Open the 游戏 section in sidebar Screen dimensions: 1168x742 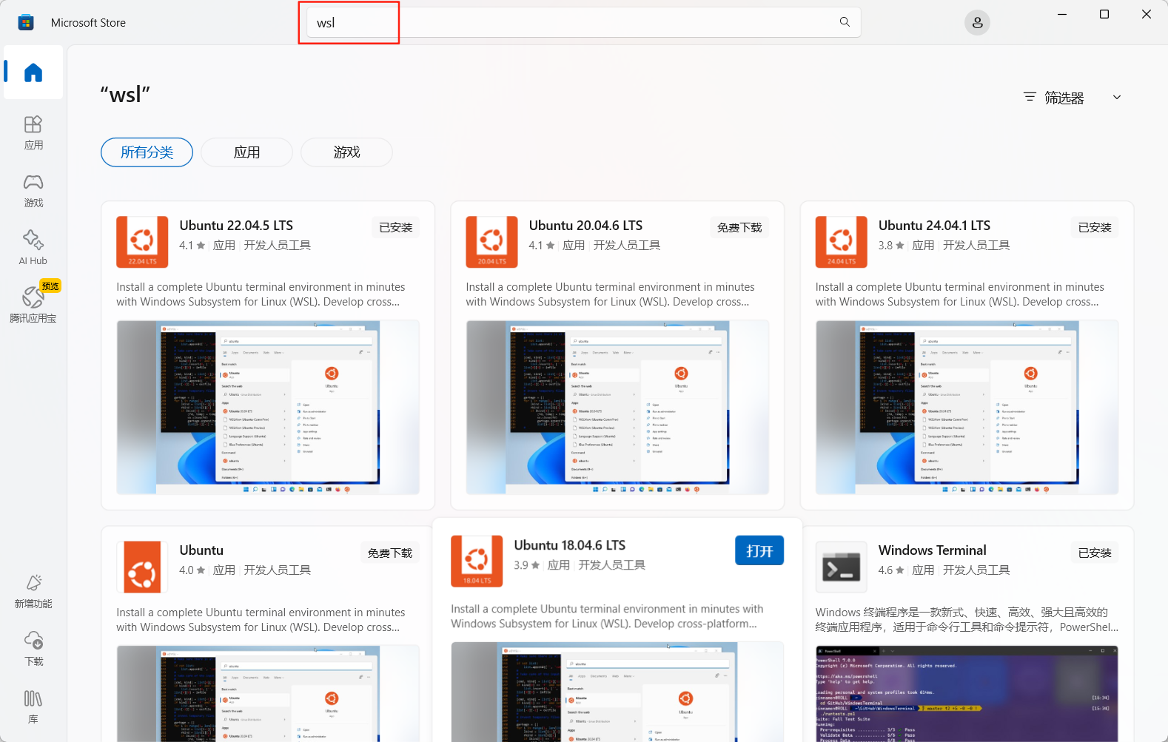pos(33,190)
